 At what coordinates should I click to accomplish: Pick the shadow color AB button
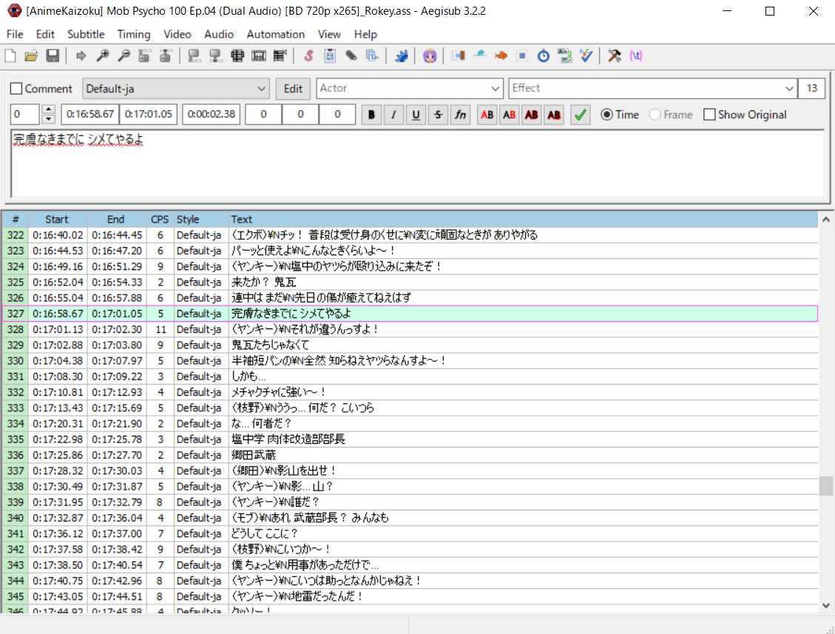point(554,115)
